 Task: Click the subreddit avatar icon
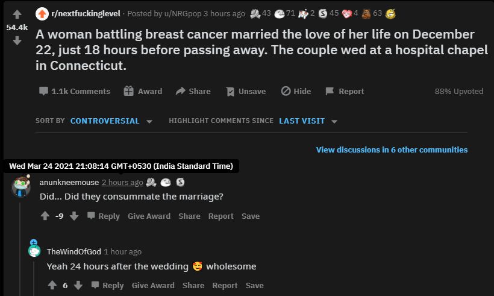(x=42, y=13)
